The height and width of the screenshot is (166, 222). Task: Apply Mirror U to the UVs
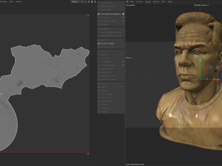(111, 51)
